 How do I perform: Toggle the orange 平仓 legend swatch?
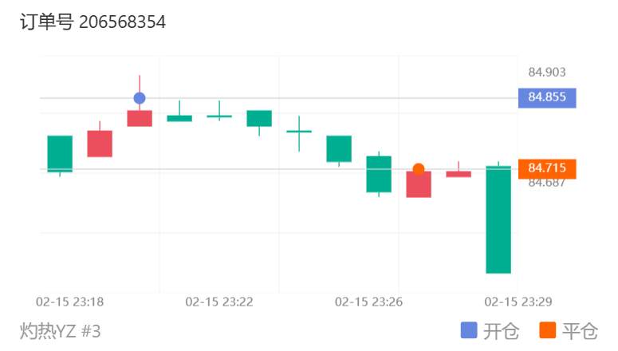tap(548, 330)
